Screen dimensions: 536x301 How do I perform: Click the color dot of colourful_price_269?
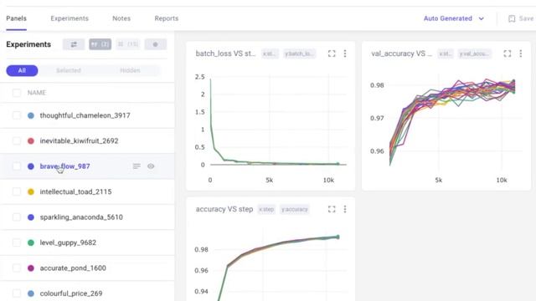pos(31,293)
